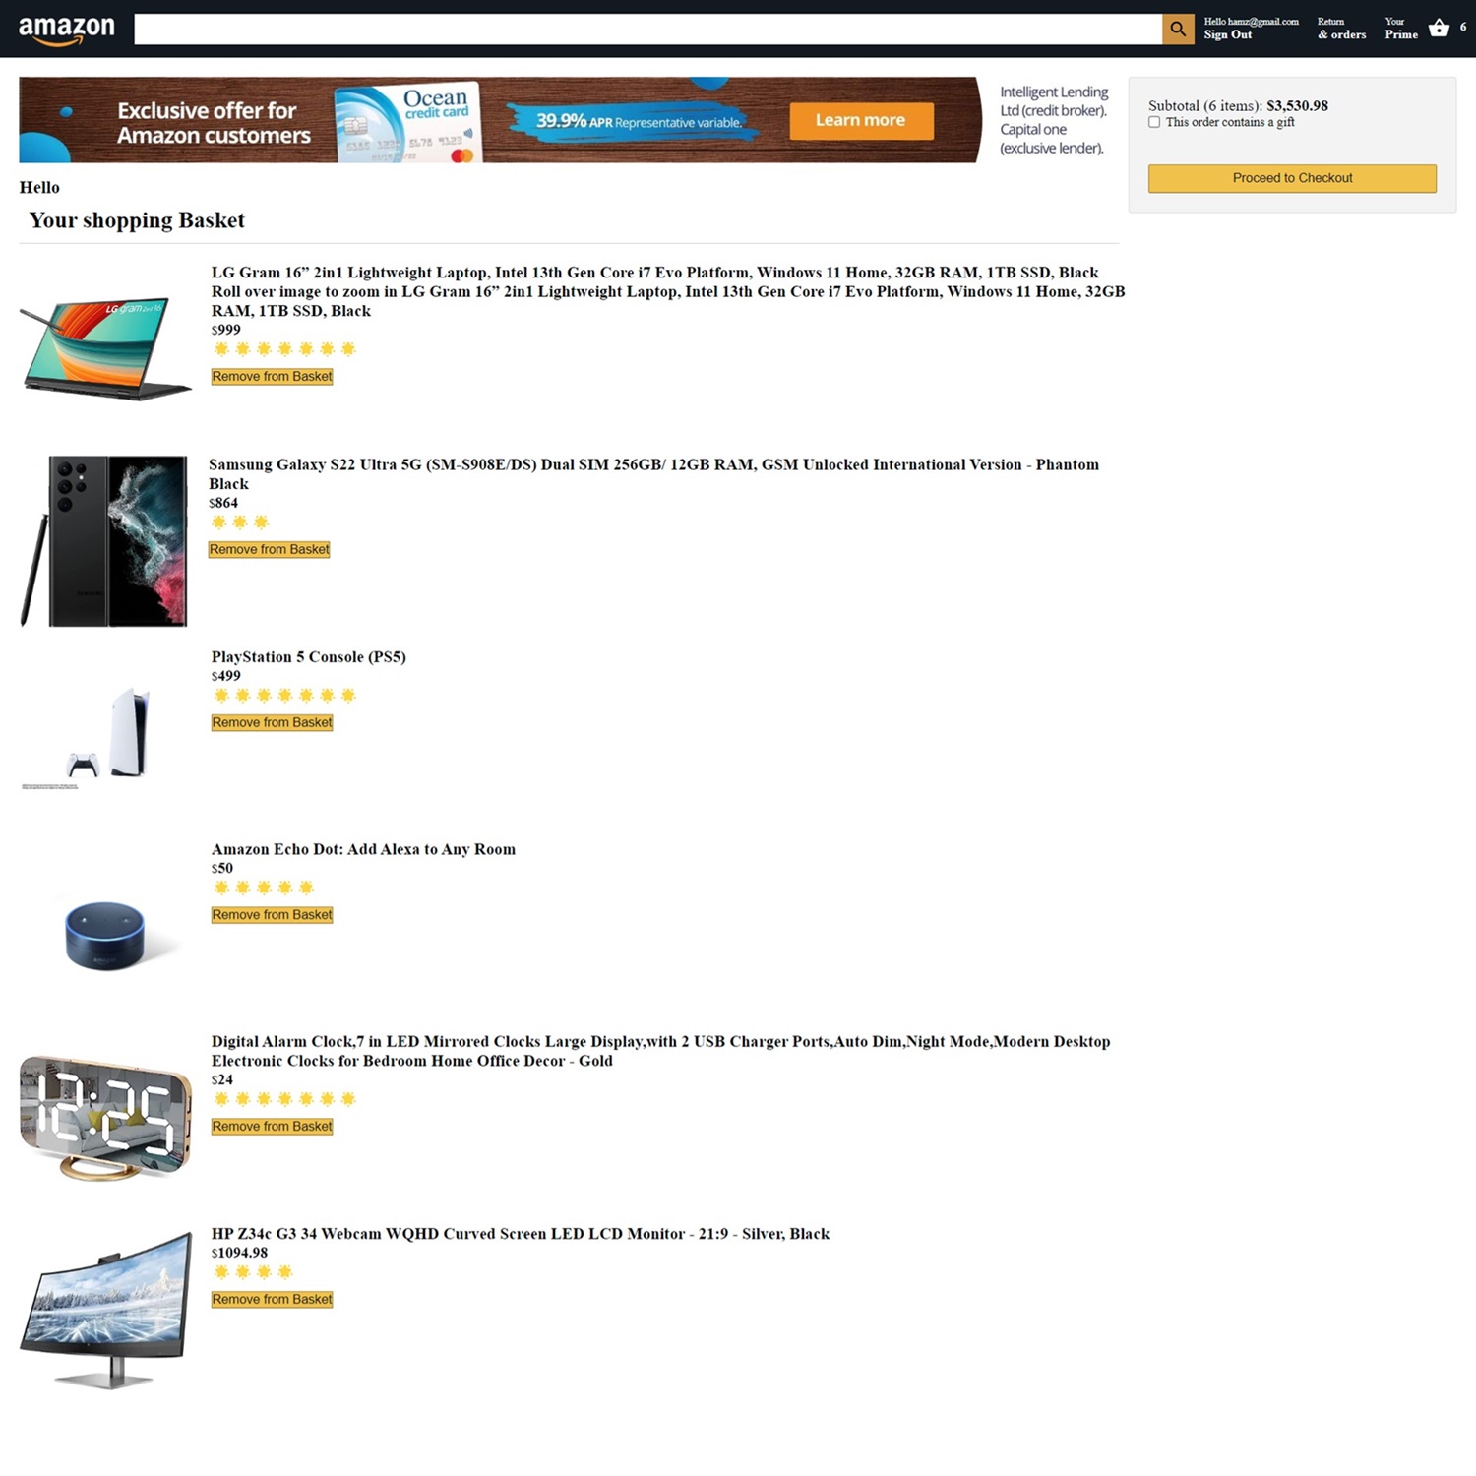This screenshot has height=1476, width=1476.
Task: Remove Amazon Echo Dot from basket
Action: coord(273,915)
